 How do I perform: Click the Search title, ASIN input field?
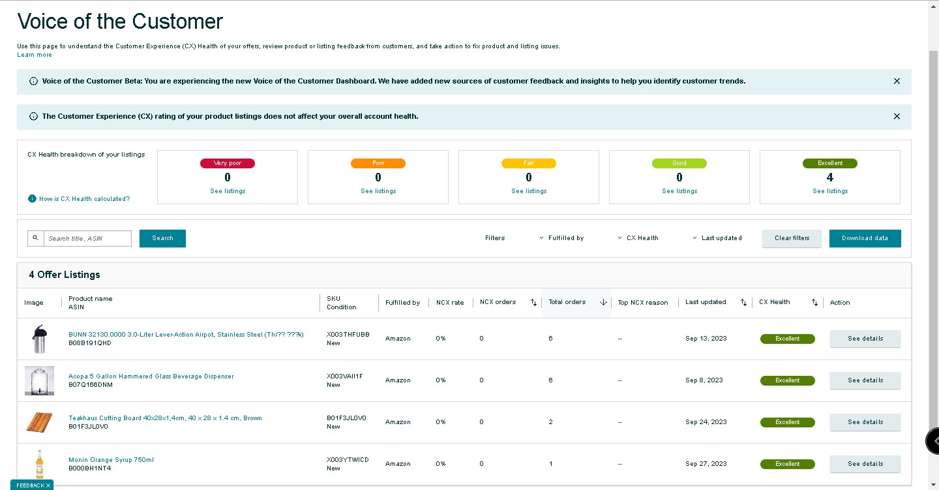coord(87,238)
